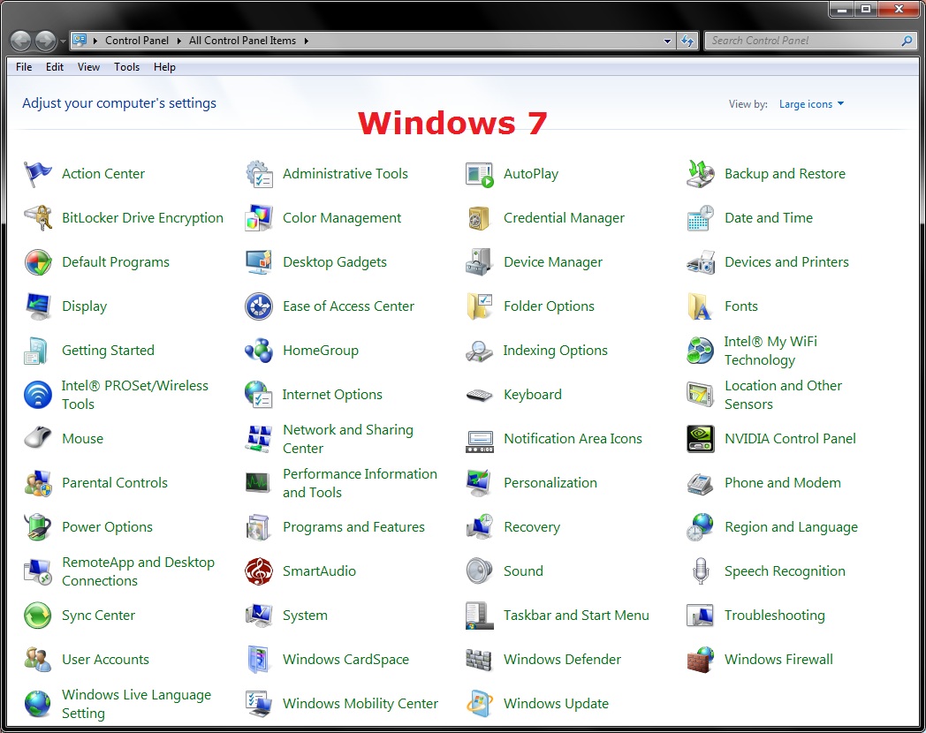
Task: Open the Mouse icon
Action: pos(38,439)
